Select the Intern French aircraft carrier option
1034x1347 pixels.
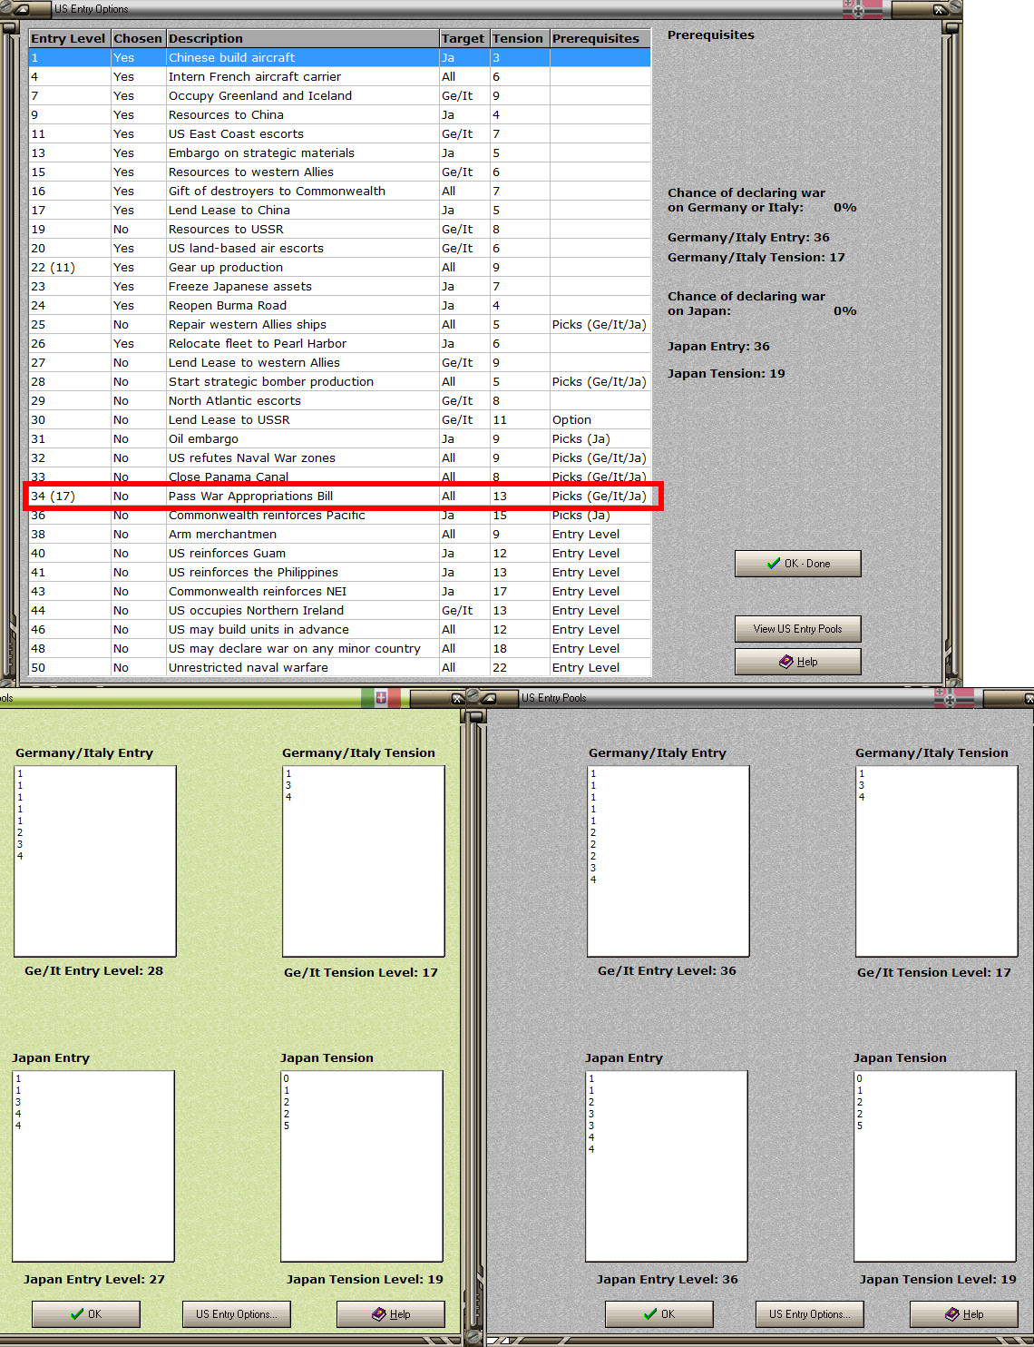pyautogui.click(x=339, y=76)
